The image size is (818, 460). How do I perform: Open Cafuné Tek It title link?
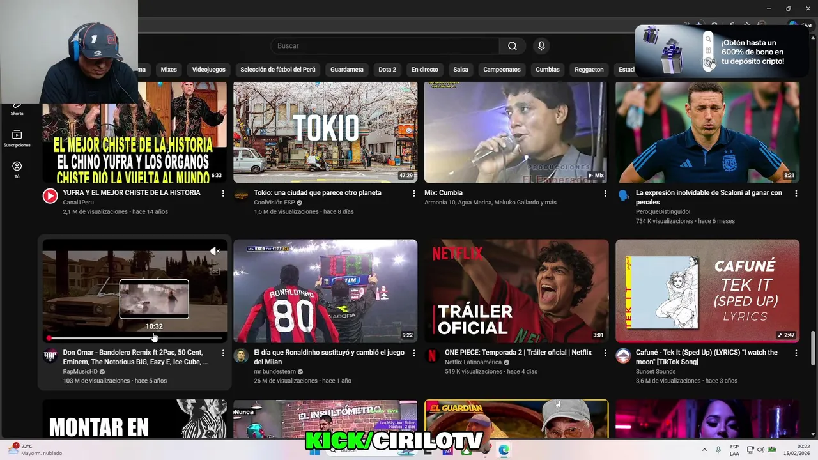click(707, 357)
